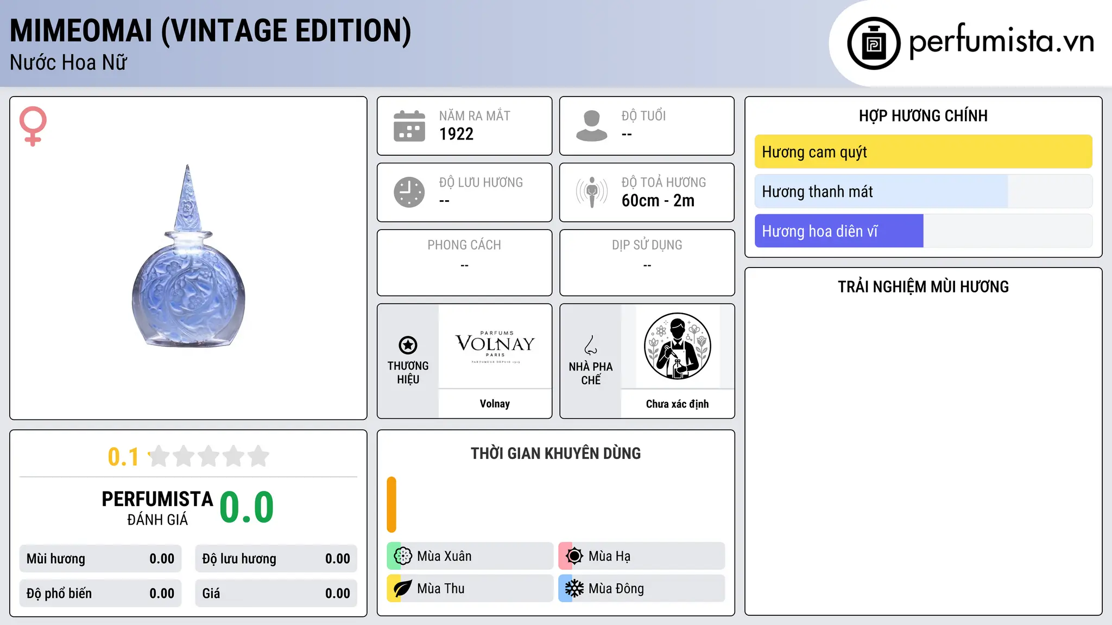Click the Hương thanh mát accord bar
1112x625 pixels.
pos(923,192)
